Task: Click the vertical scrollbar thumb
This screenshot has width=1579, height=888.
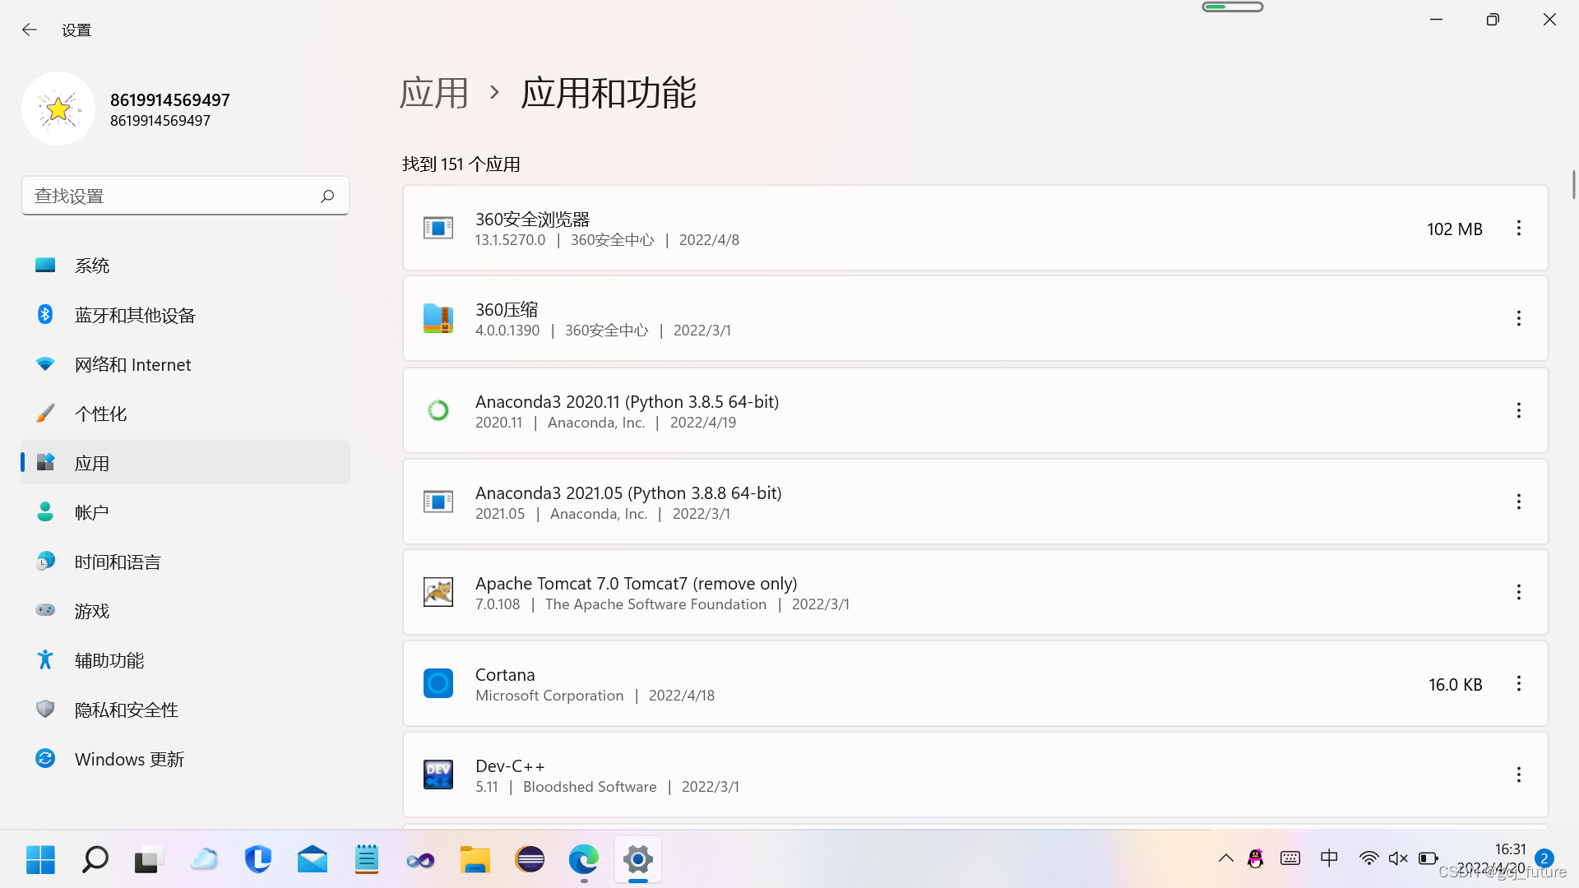Action: (1573, 184)
